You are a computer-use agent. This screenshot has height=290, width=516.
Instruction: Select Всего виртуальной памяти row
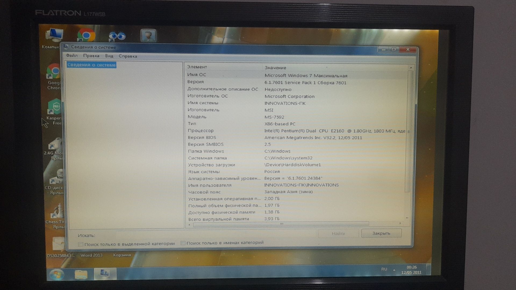pyautogui.click(x=296, y=219)
